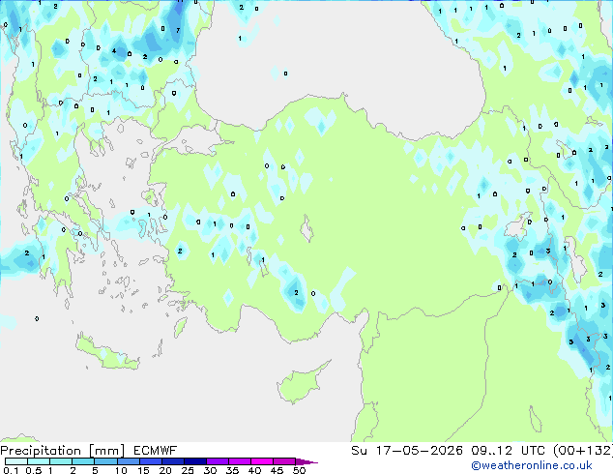613x474 pixels.
Task: Click the legend label '40'
Action: point(254,470)
